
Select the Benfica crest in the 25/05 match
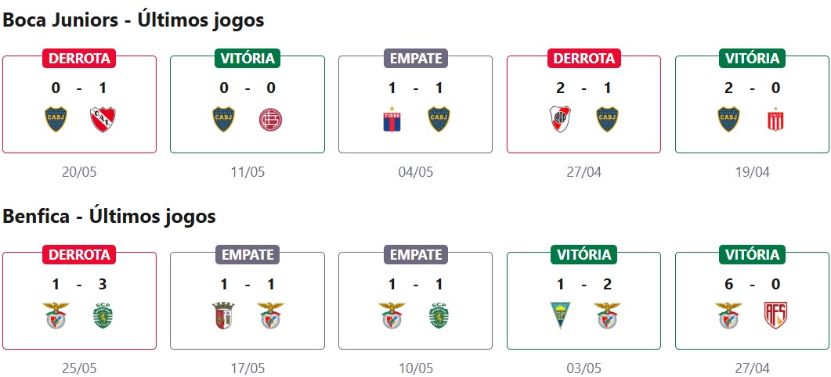coord(56,316)
